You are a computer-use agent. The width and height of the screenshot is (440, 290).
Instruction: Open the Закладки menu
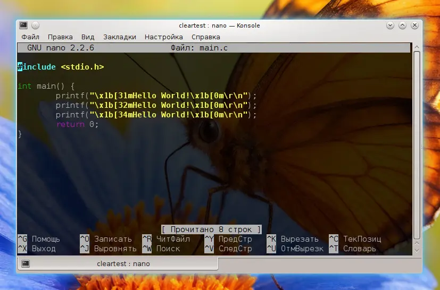pyautogui.click(x=120, y=37)
